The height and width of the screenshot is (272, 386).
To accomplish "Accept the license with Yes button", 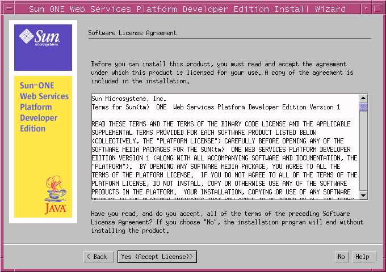I will [x=157, y=257].
